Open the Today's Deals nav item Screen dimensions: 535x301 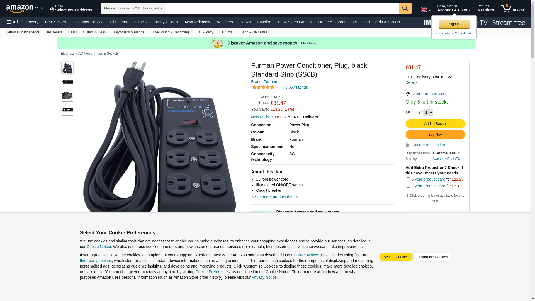[x=166, y=22]
